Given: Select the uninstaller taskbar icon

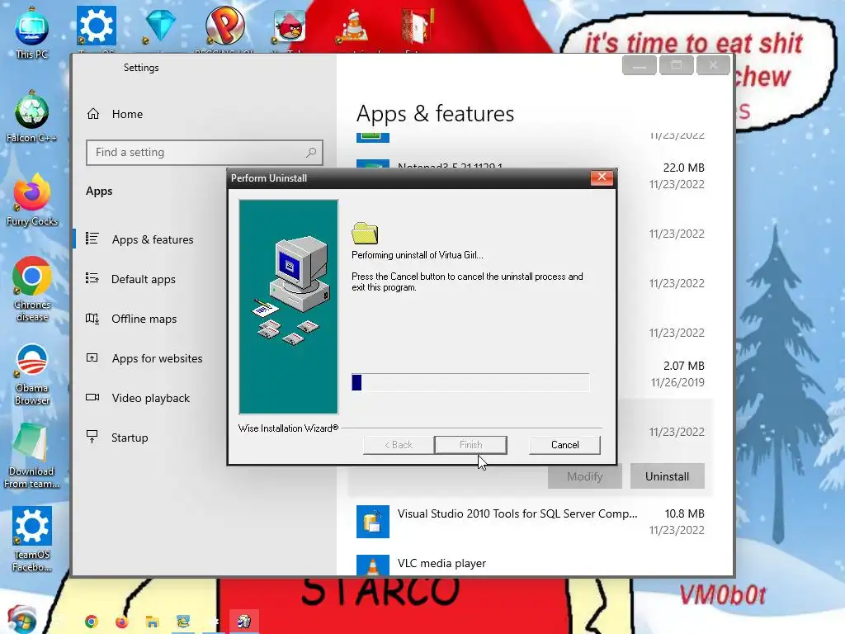Looking at the screenshot, I should coord(244,622).
